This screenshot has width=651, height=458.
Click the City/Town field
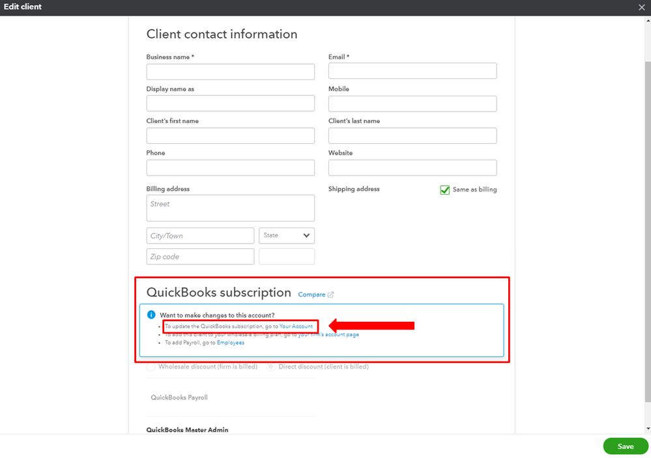coord(200,236)
